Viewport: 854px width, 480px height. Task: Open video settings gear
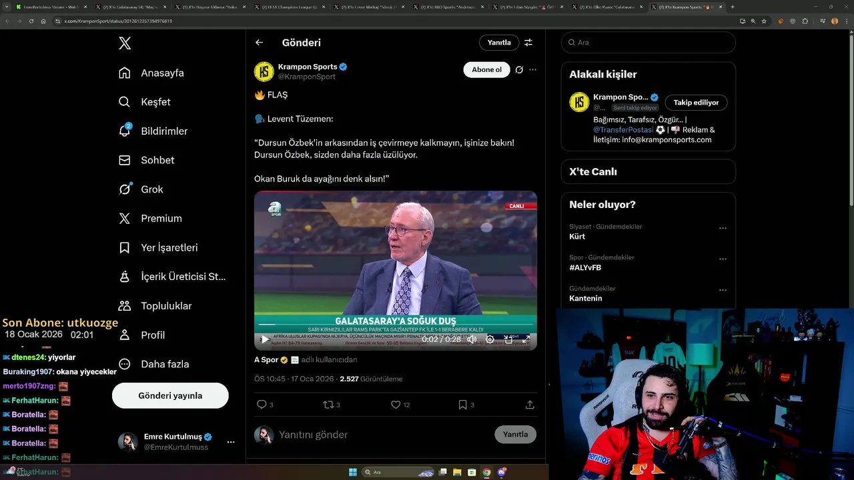[x=490, y=339]
